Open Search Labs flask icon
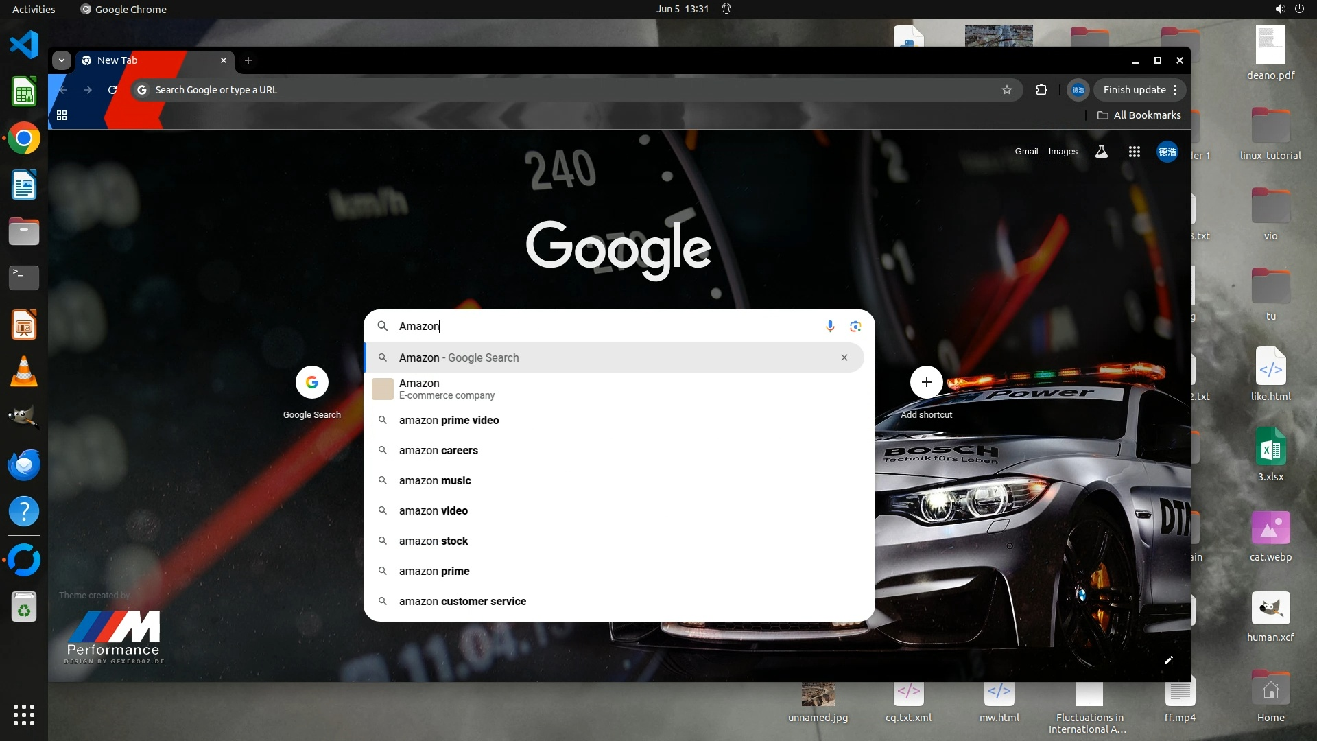This screenshot has height=741, width=1317. coord(1102,152)
